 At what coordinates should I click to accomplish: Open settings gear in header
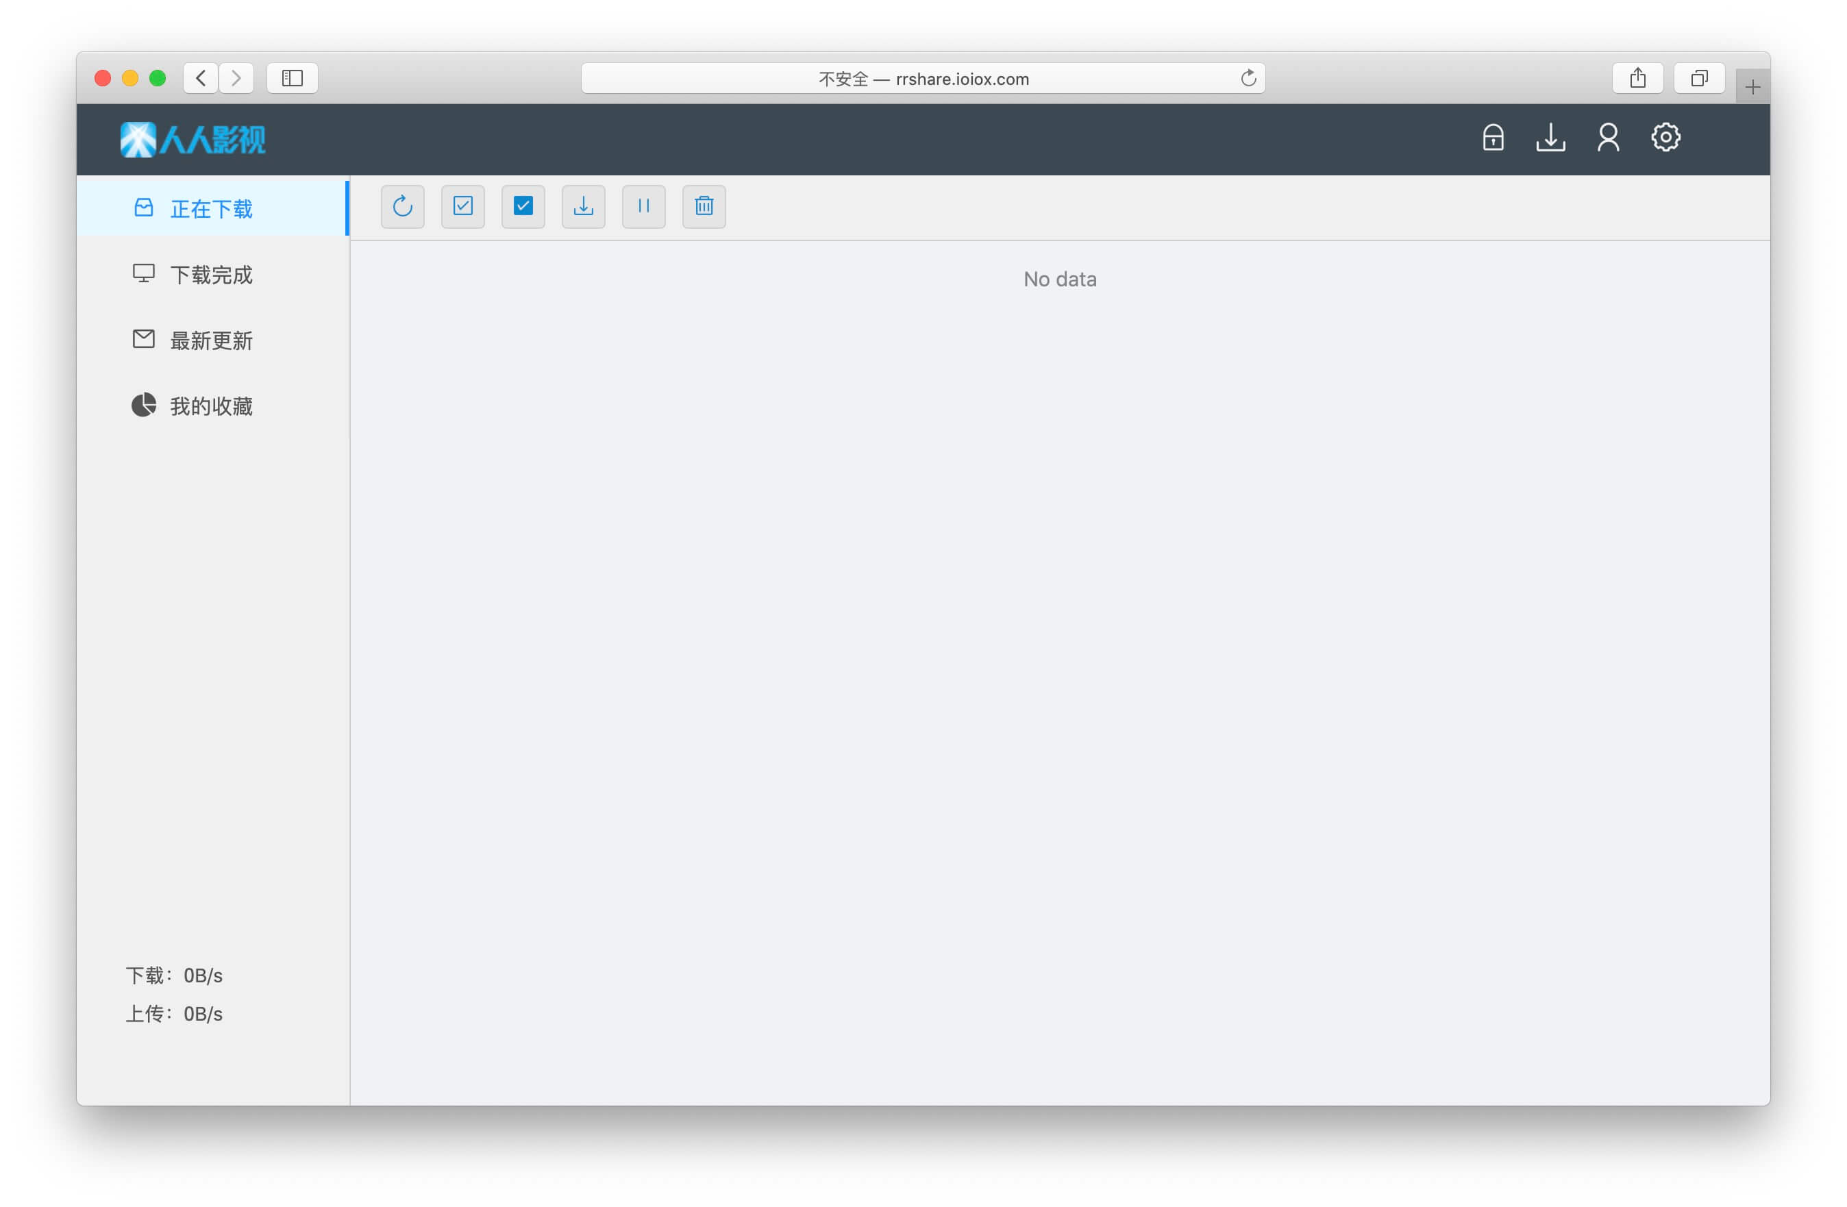pos(1665,138)
